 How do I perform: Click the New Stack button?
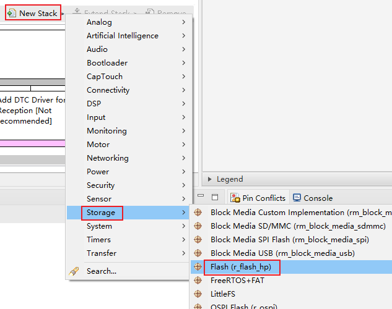point(33,13)
